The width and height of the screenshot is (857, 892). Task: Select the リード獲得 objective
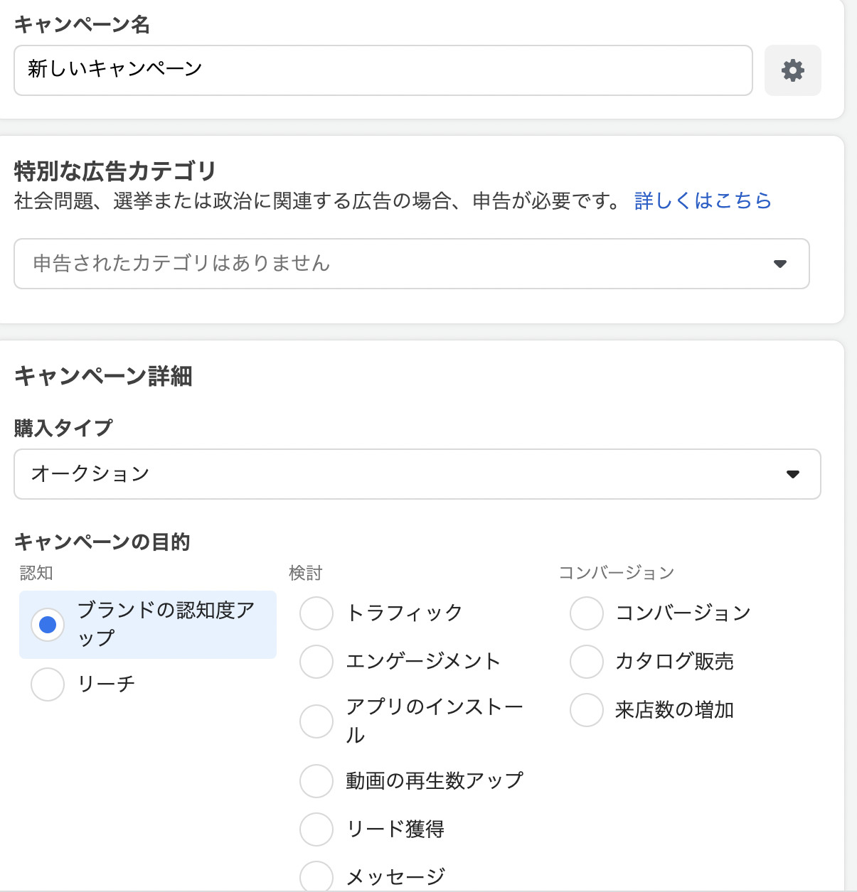(316, 829)
